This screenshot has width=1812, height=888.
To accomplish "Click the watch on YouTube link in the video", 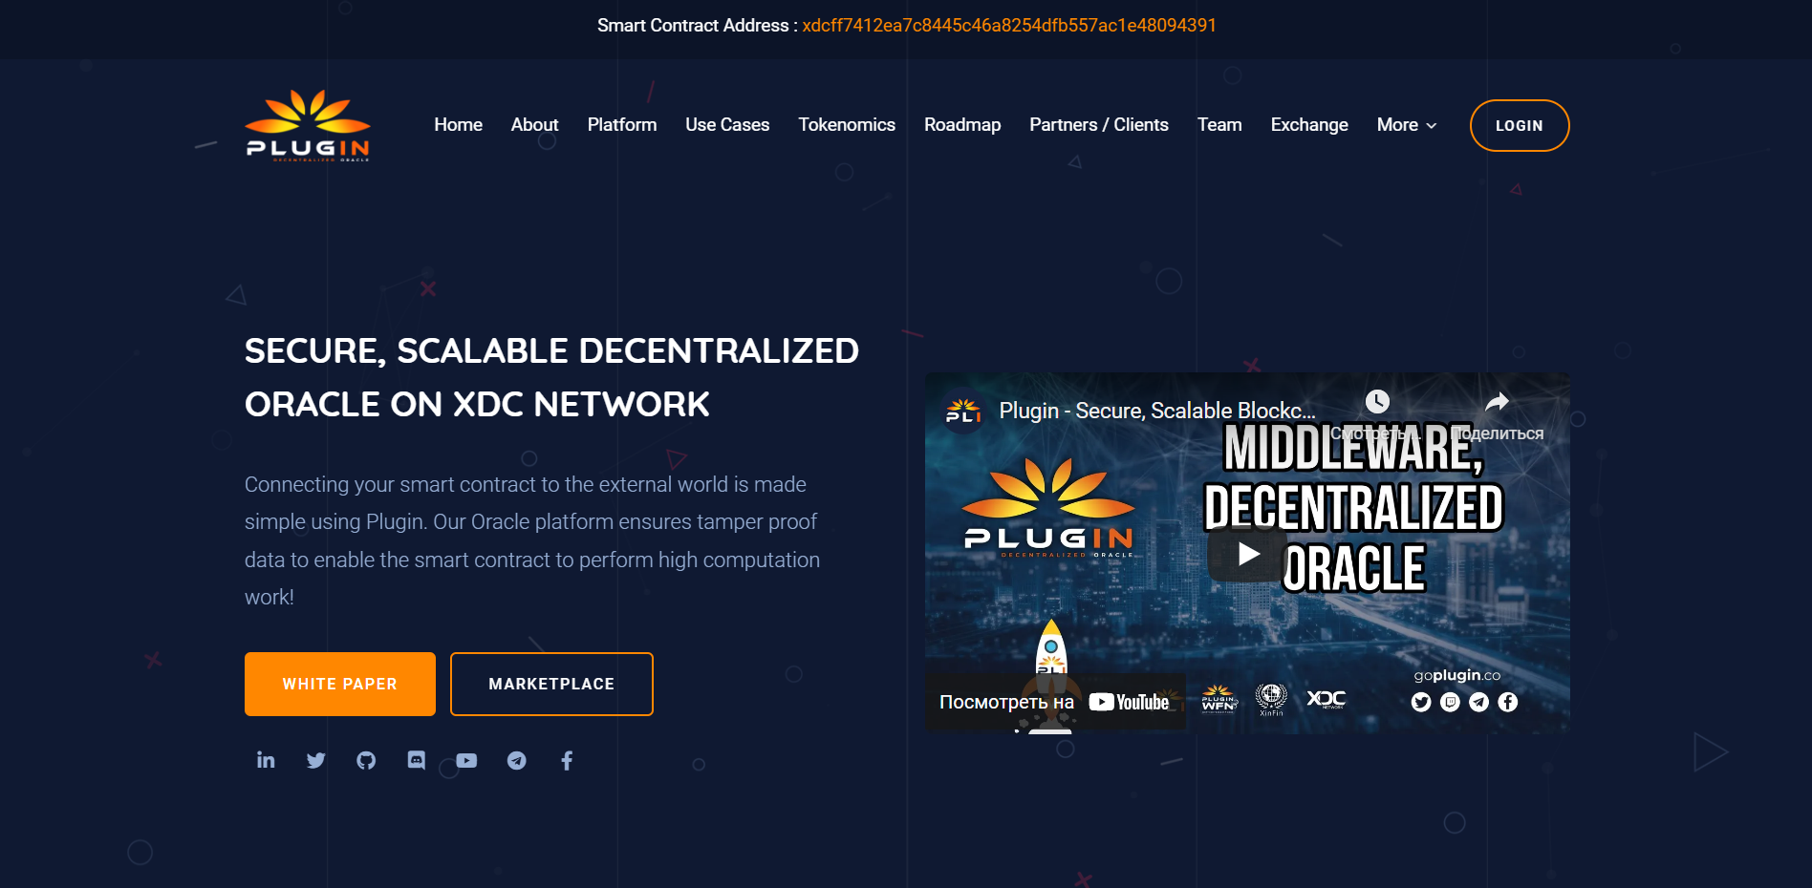I will 1054,702.
